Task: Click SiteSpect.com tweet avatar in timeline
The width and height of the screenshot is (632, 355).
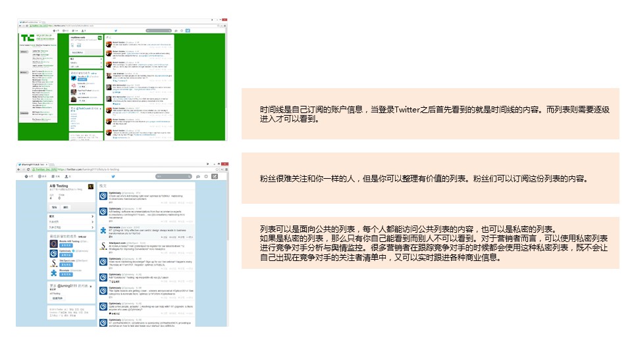Action: coord(103,245)
